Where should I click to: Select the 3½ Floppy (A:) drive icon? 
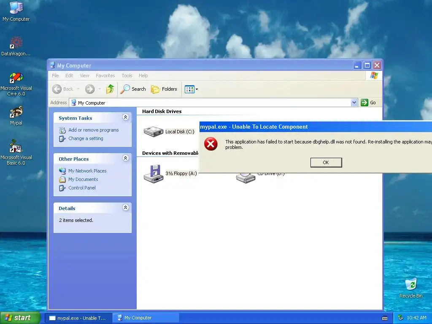click(154, 173)
